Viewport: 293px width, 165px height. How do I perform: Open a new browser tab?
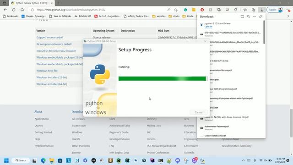(x=58, y=3)
